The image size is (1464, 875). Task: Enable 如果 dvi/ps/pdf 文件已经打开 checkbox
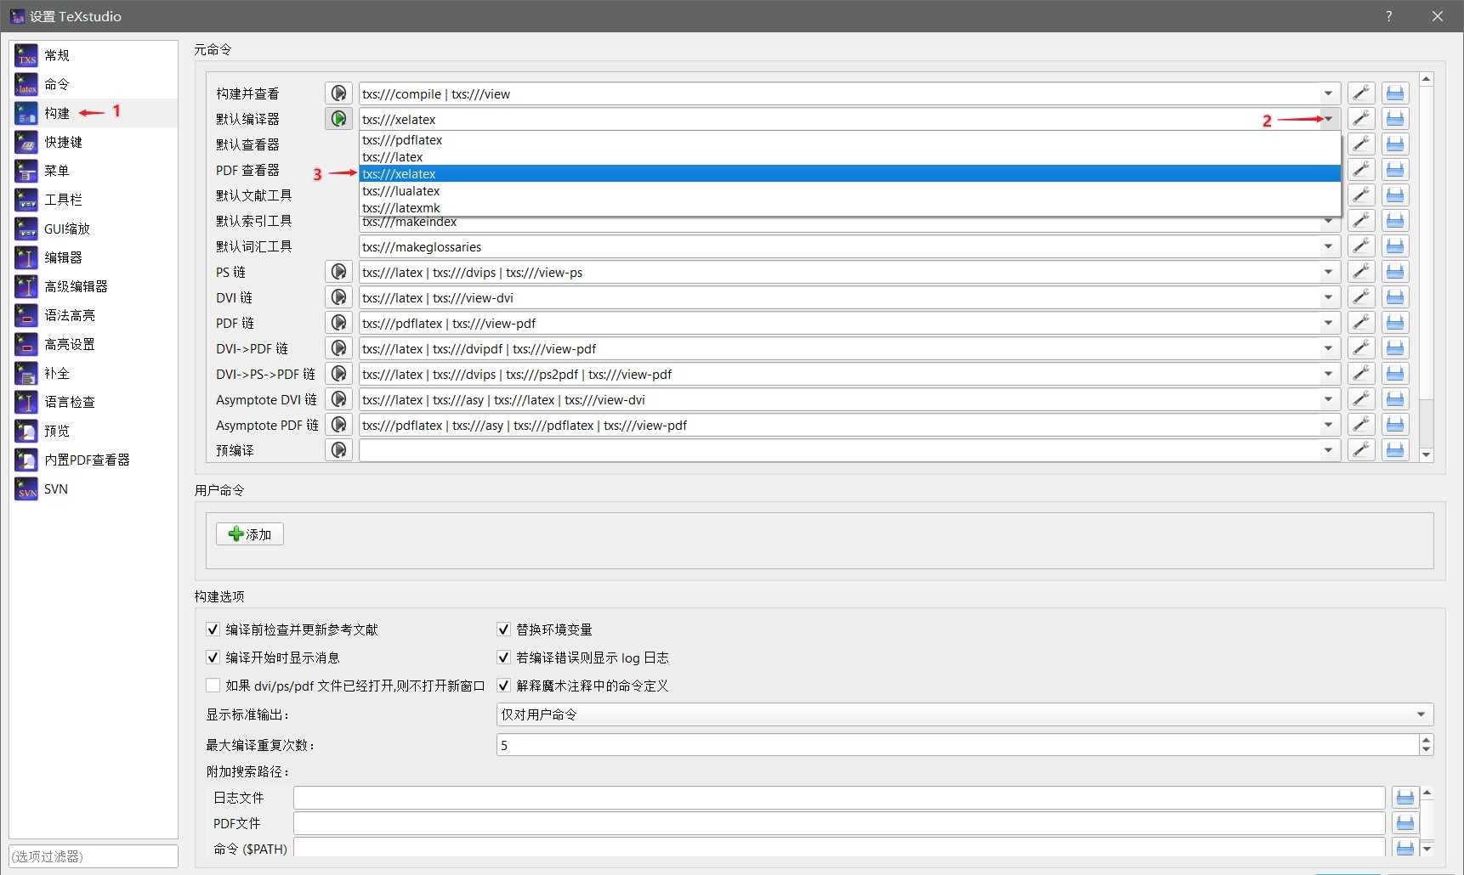click(213, 686)
